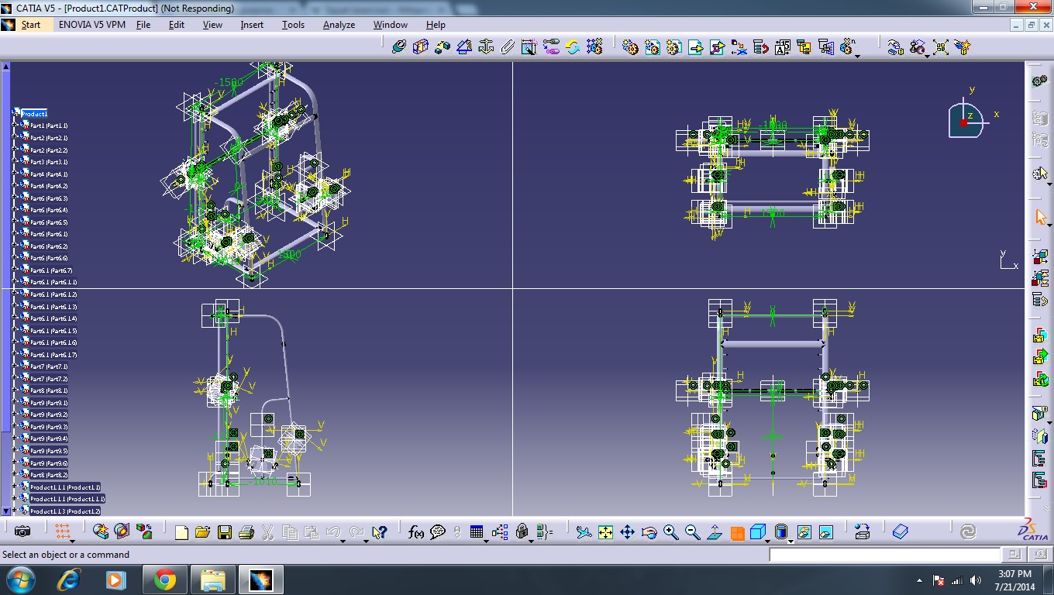Click the Normal View icon
This screenshot has height=595, width=1054.
pos(715,532)
